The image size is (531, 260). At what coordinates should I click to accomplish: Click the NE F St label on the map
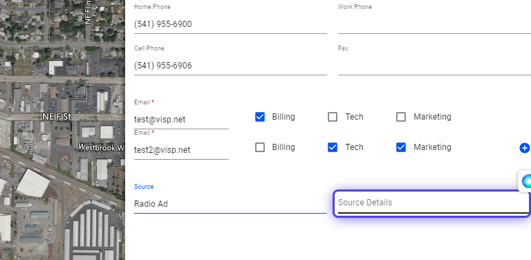pyautogui.click(x=57, y=117)
